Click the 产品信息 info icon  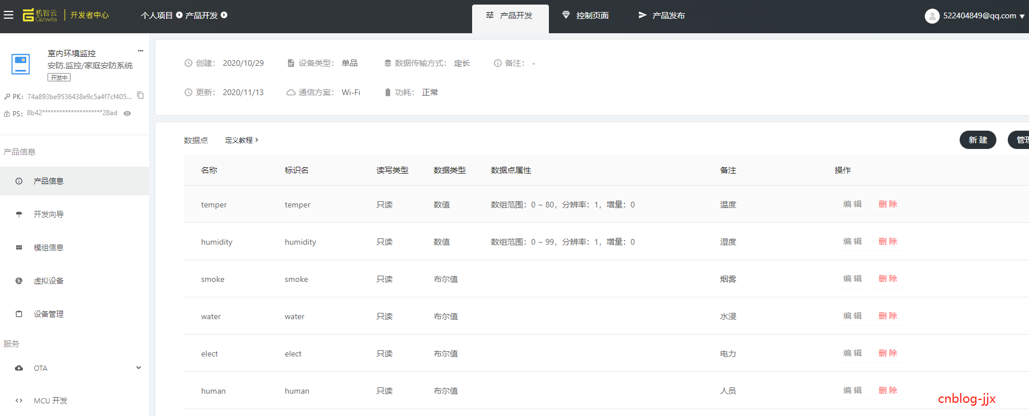19,181
